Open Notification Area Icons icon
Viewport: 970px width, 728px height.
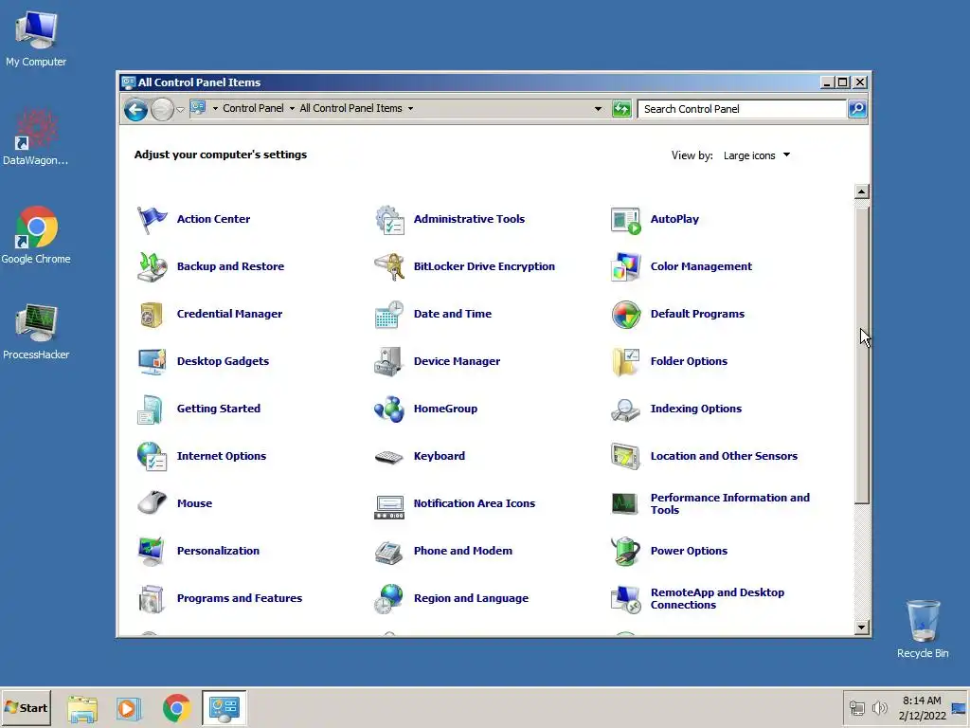(389, 507)
